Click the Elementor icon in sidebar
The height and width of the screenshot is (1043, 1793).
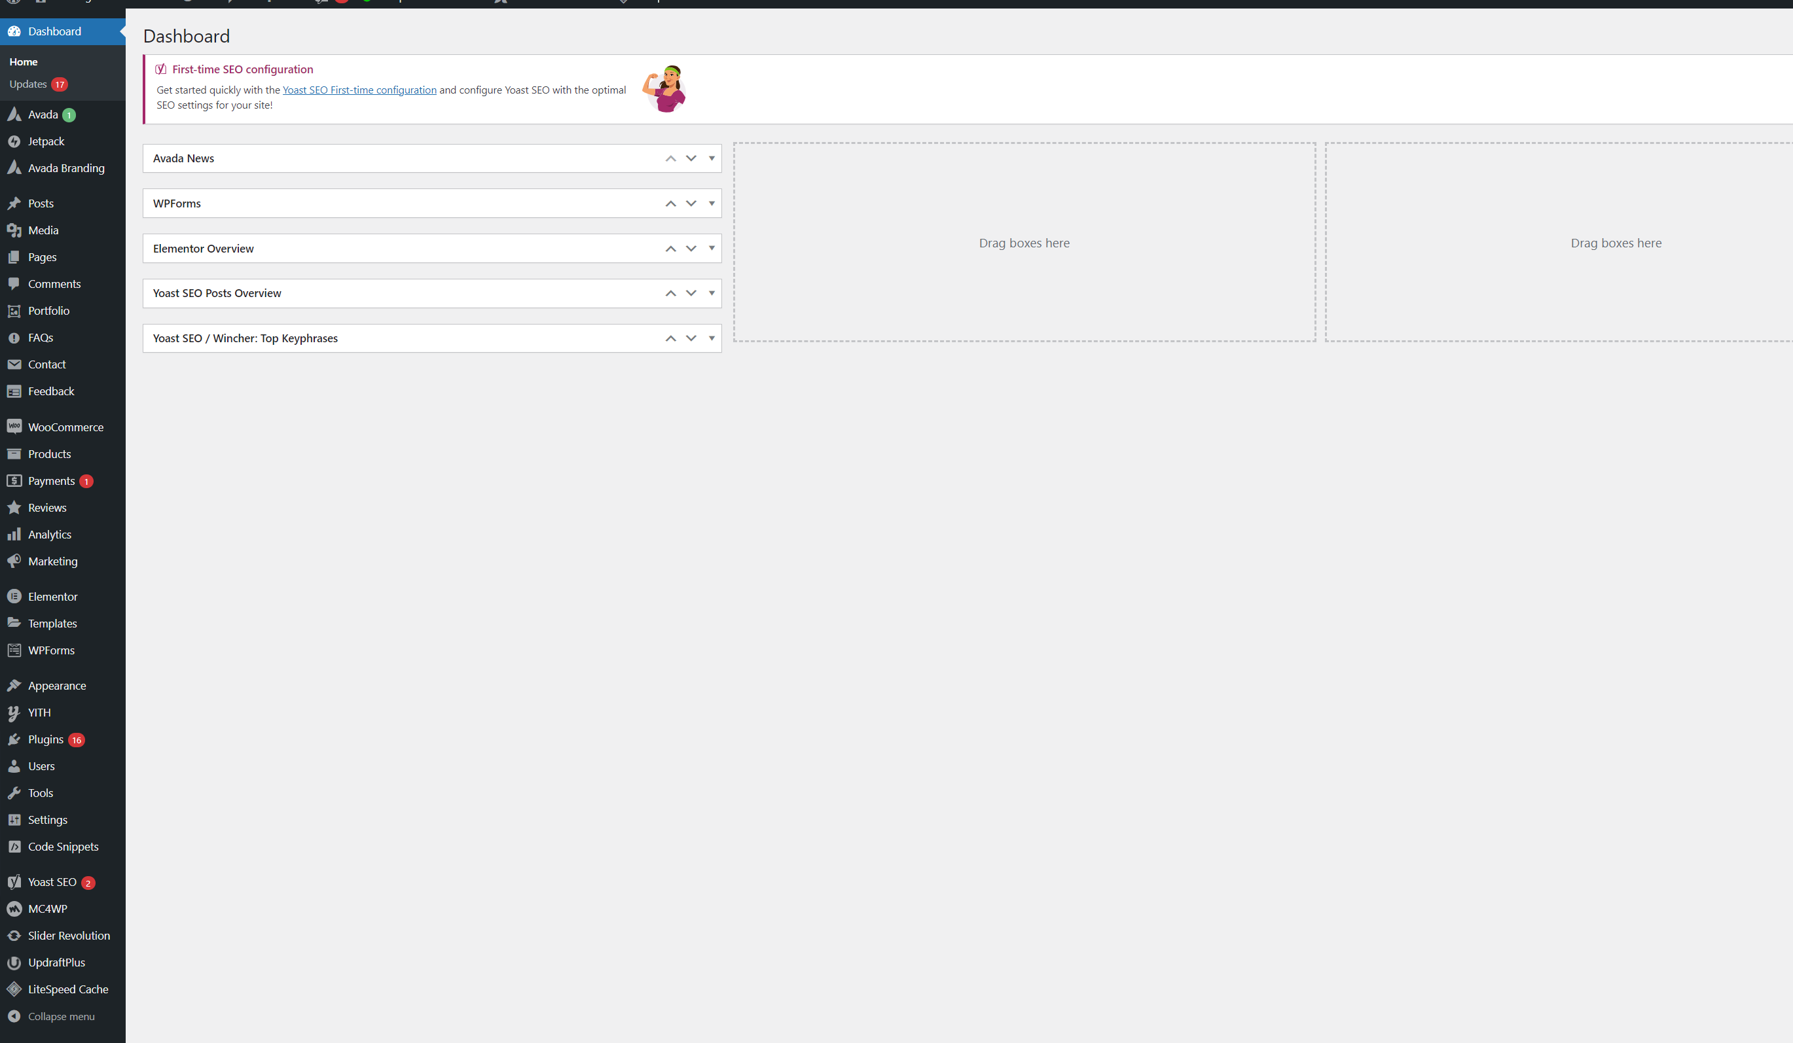tap(15, 596)
